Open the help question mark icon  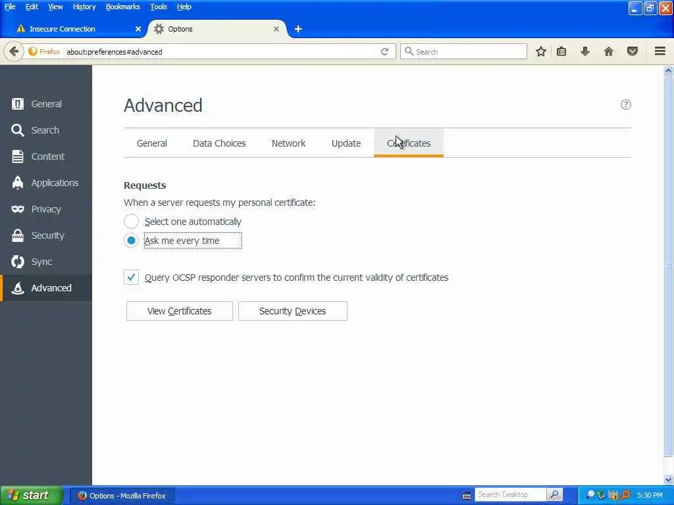click(x=626, y=105)
